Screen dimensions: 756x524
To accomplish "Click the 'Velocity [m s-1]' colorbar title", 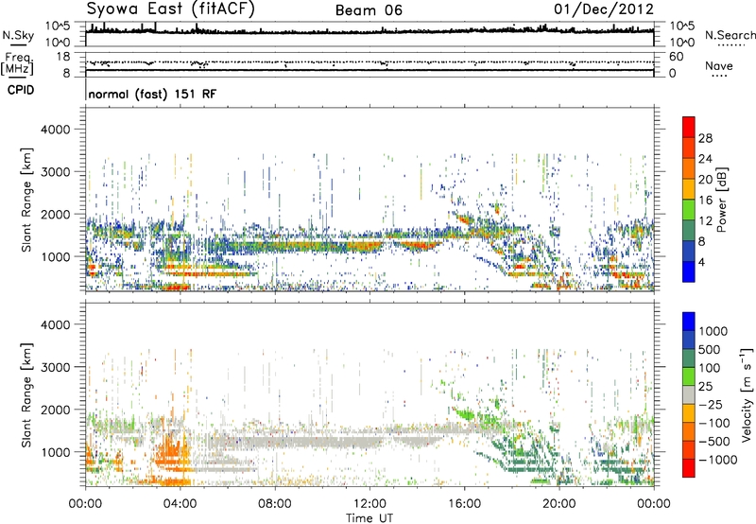I will pos(747,394).
